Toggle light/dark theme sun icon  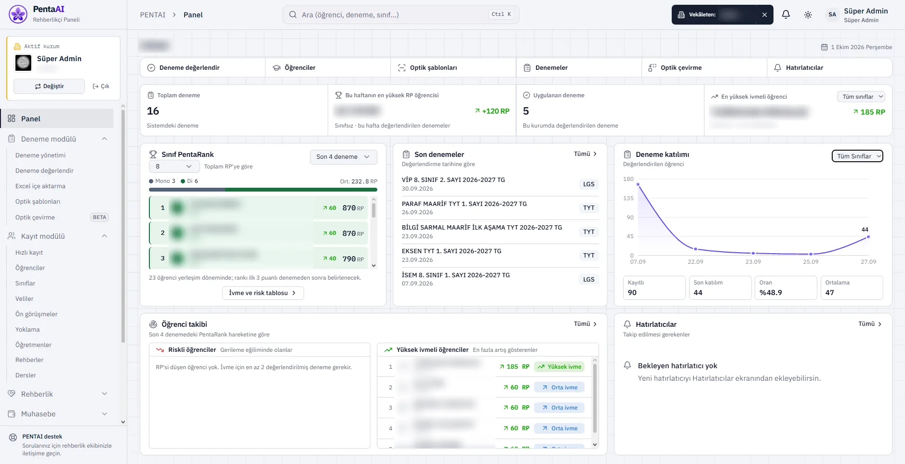(808, 15)
